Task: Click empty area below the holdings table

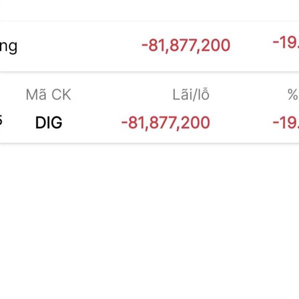Action: pyautogui.click(x=149, y=219)
